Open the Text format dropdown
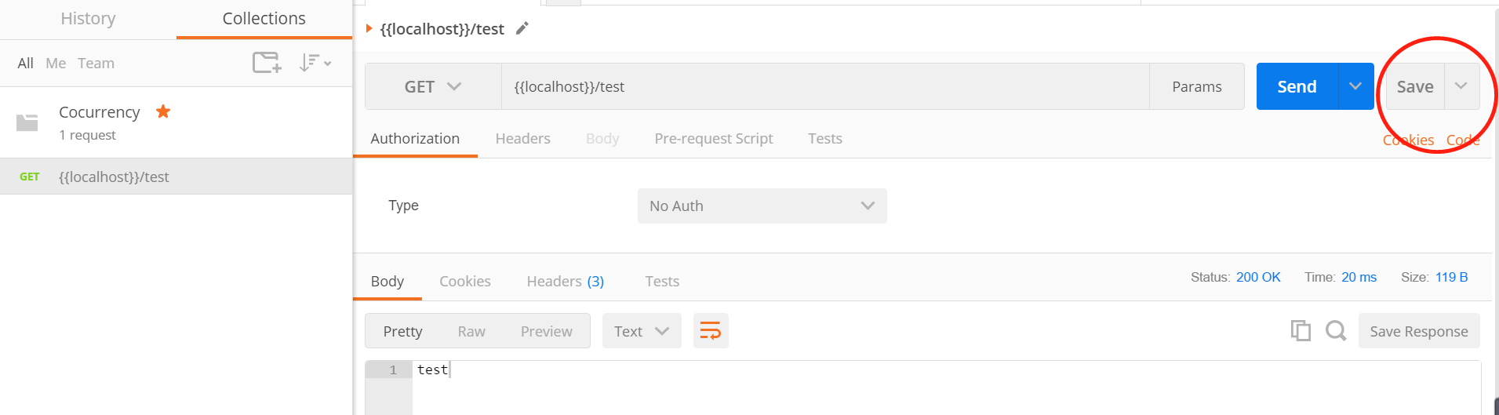Screen dimensions: 1499x415 [642, 331]
